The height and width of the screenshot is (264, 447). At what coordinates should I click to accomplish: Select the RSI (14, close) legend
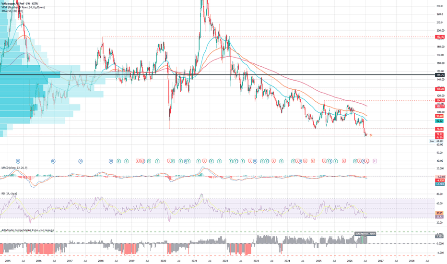tap(9, 193)
